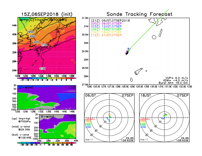This screenshot has width=202, height=156.
Task: Click the 'V-wind' panel label
Action: tap(47, 116)
